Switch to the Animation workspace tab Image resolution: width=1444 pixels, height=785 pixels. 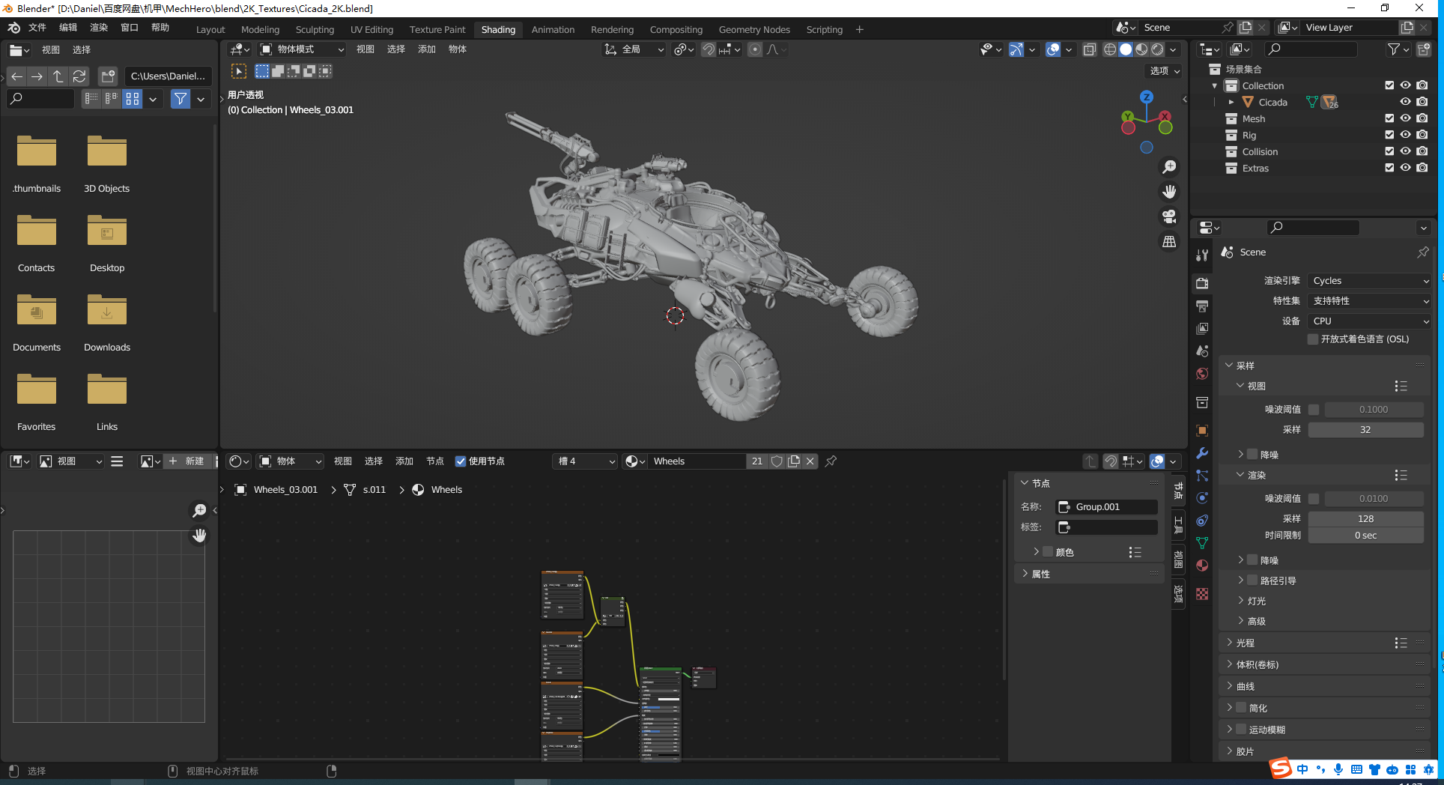click(x=553, y=30)
